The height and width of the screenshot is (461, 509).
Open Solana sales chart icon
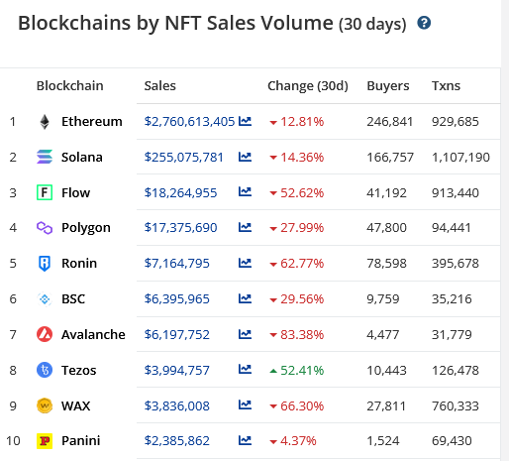click(245, 157)
